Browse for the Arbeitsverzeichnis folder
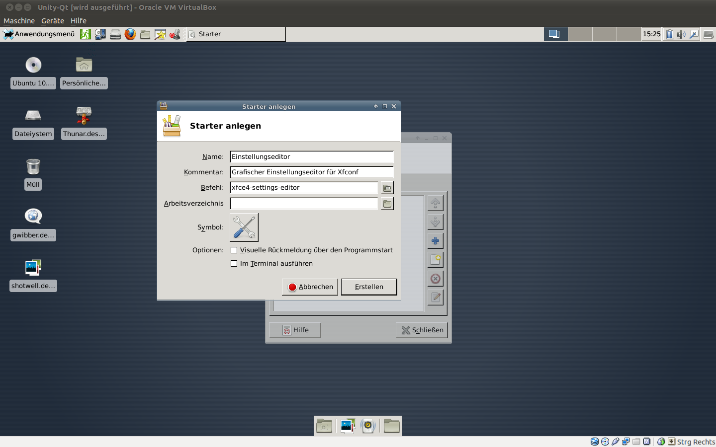Image resolution: width=716 pixels, height=447 pixels. click(x=387, y=203)
